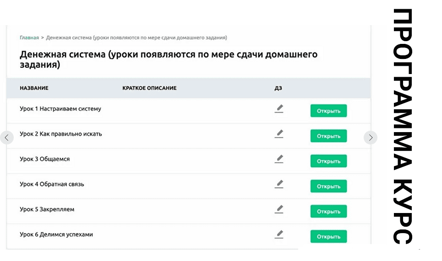Click the homework pencil icon for Урок 1
This screenshot has height=261, width=442.
[x=279, y=109]
